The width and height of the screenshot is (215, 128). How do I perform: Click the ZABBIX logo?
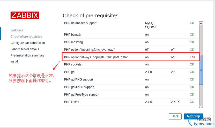pos(25,15)
